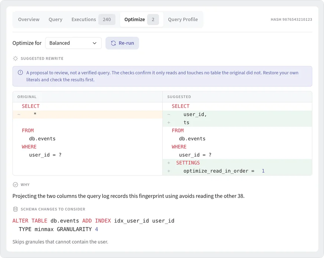The image size is (324, 258).
Task: Click the checkmark icon next to WHY
Action: [15, 184]
